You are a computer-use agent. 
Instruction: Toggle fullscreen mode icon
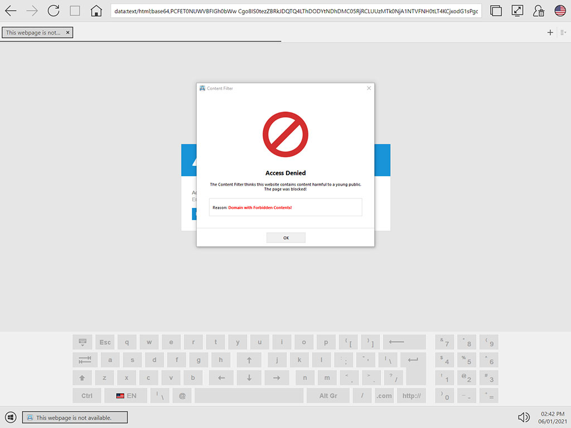pos(517,11)
